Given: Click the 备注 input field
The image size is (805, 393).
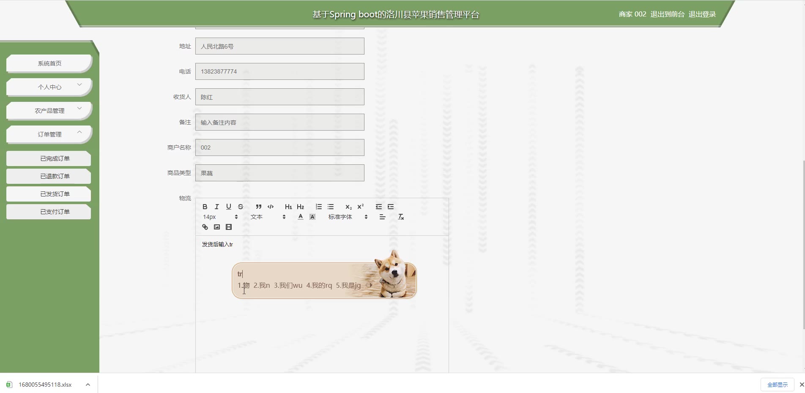Looking at the screenshot, I should coord(280,122).
